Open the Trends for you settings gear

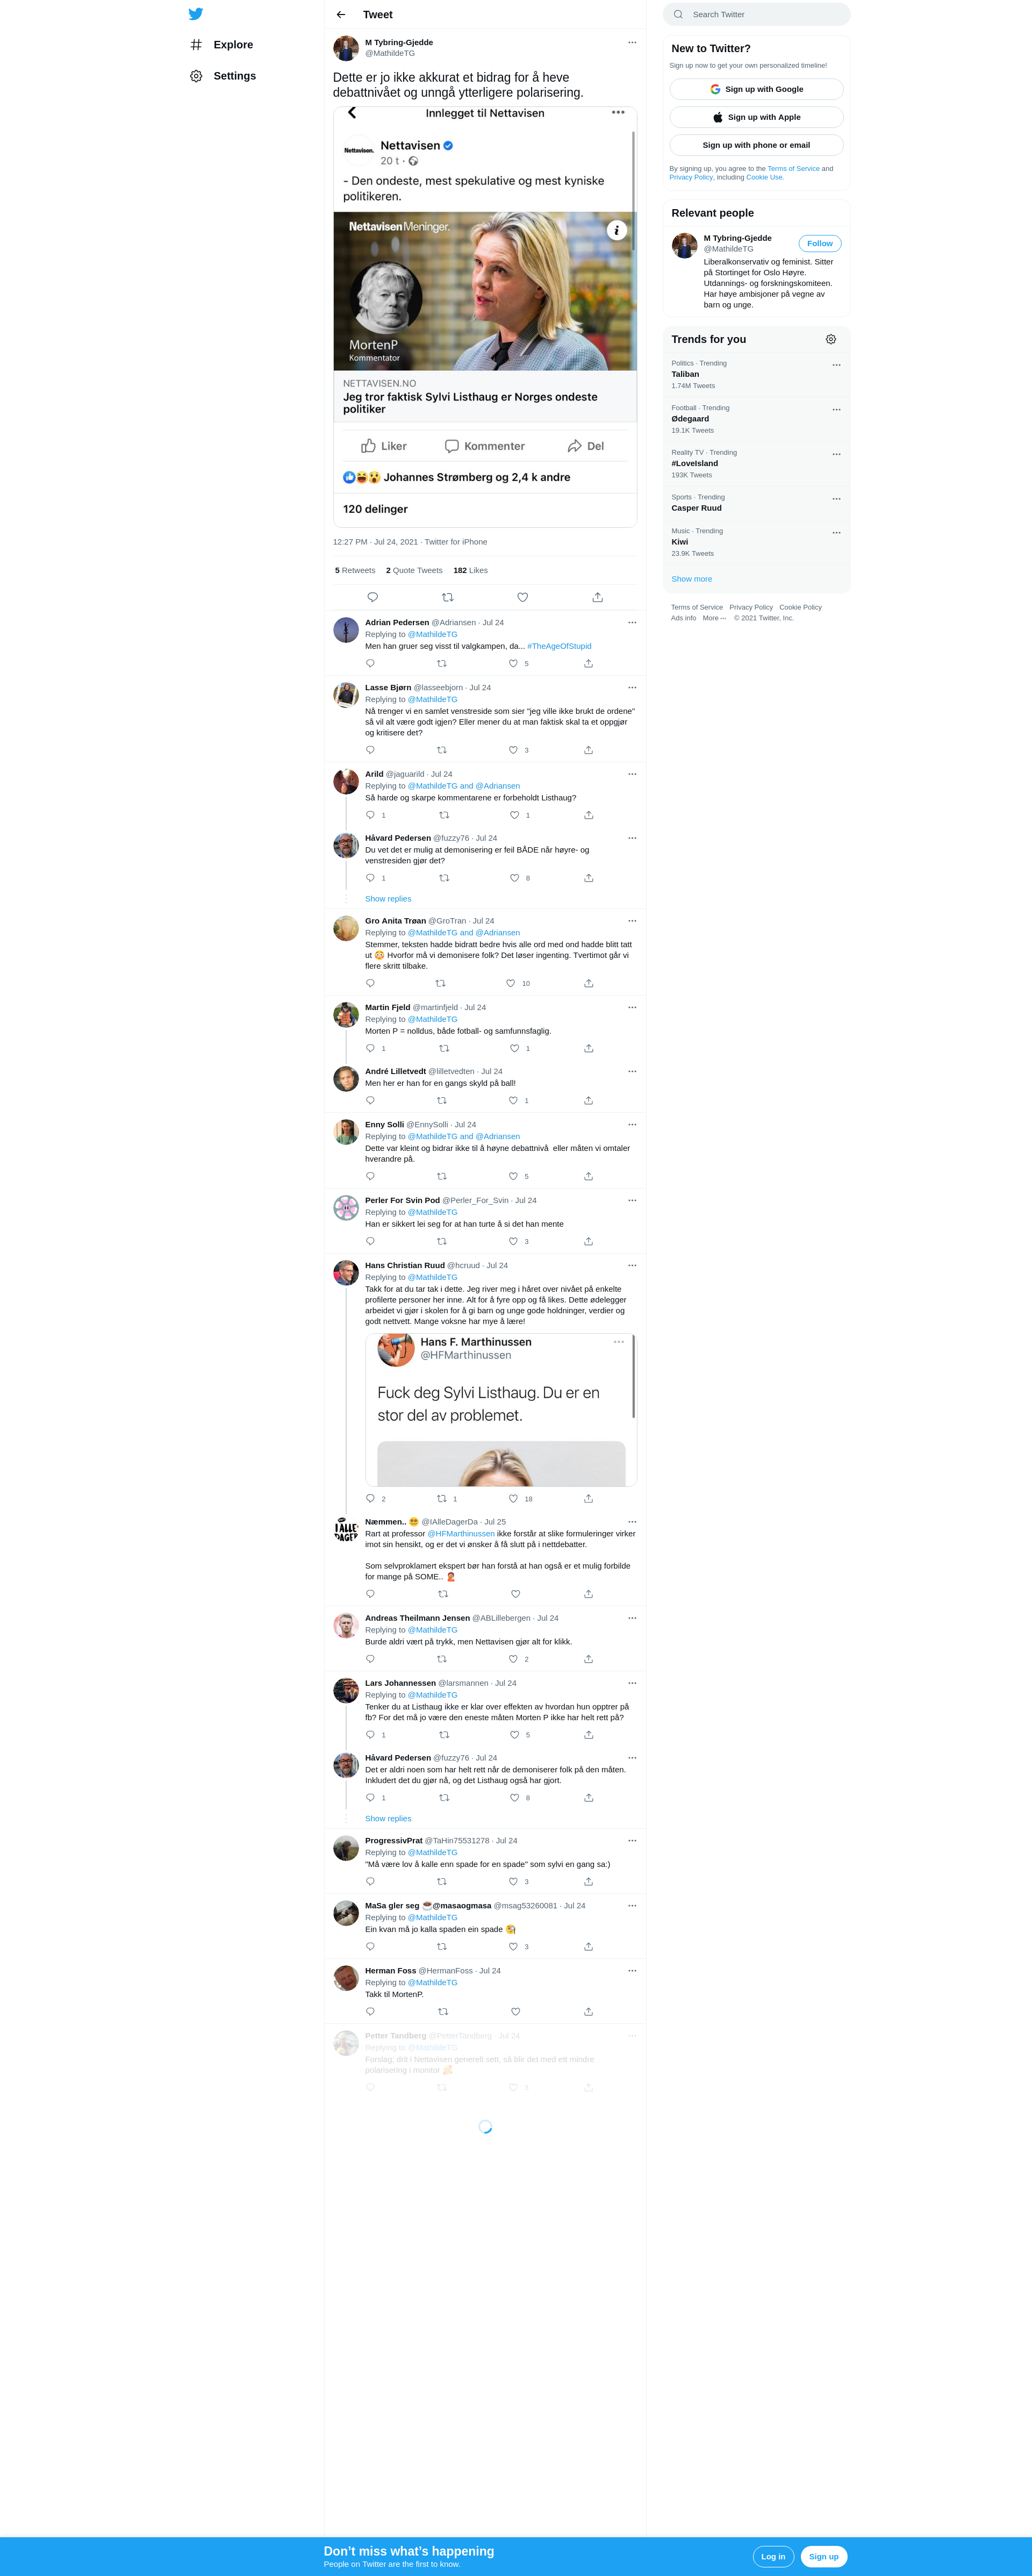(x=830, y=339)
